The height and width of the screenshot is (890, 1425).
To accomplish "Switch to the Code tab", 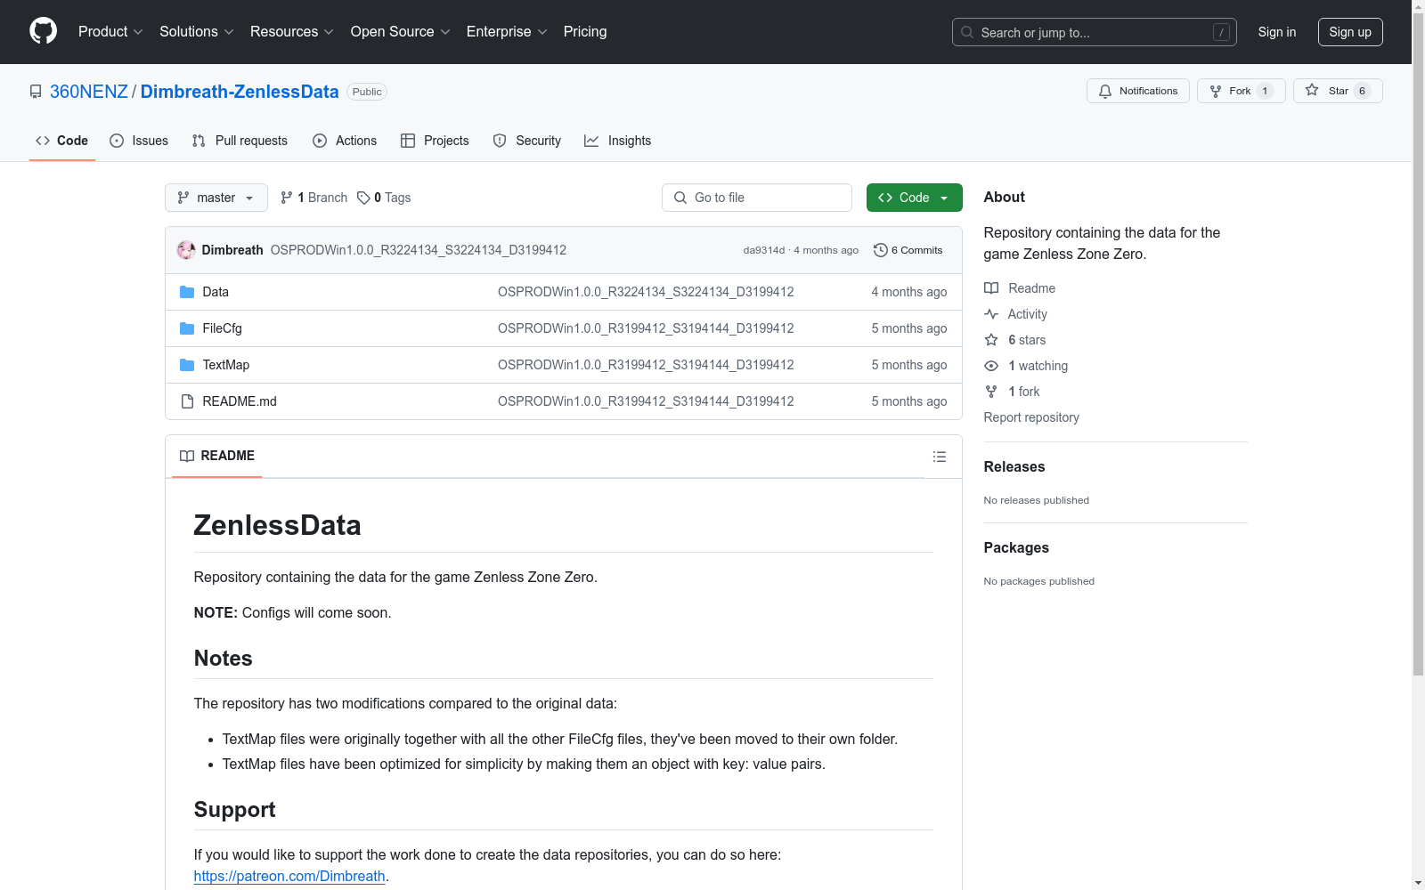I will [x=62, y=141].
